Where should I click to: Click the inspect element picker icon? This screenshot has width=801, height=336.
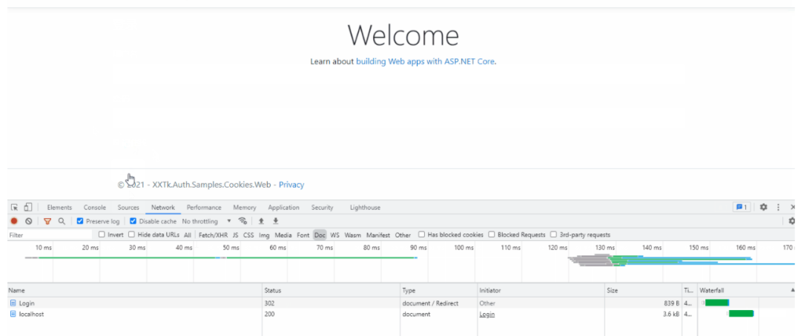[14, 208]
